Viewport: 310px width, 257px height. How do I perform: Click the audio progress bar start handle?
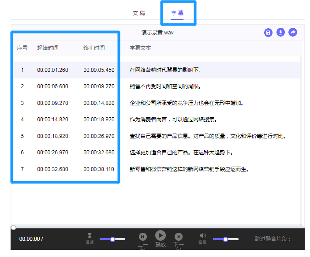coord(13,227)
